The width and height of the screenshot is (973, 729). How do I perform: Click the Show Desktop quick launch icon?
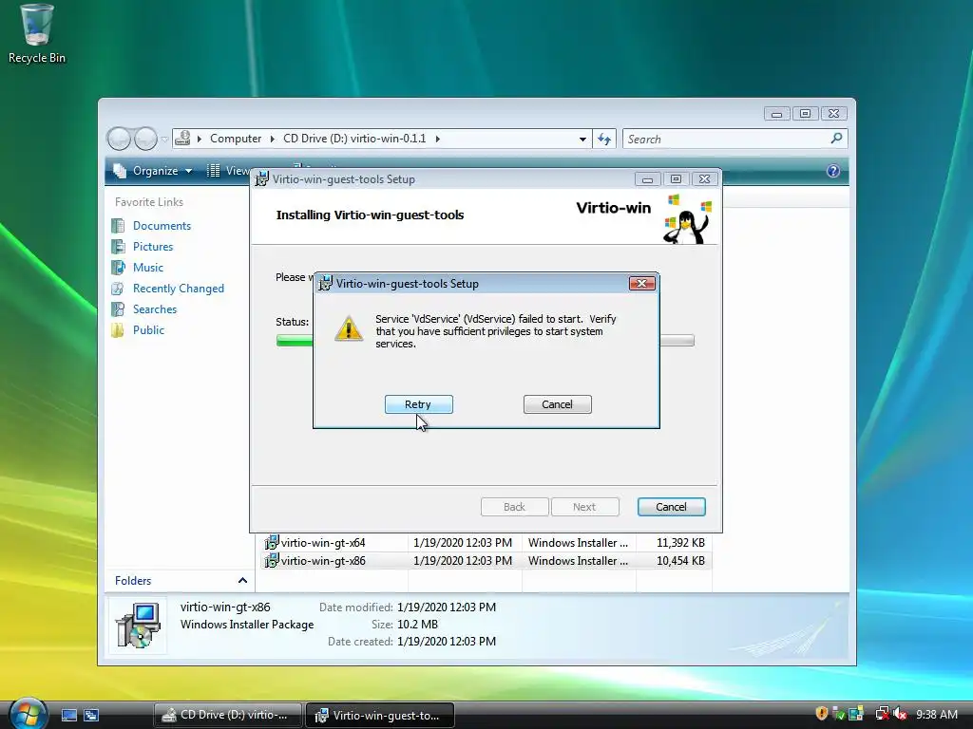68,716
